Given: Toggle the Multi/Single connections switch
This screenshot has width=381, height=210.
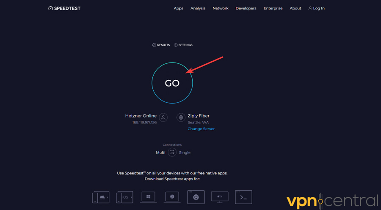Looking at the screenshot, I should [172, 152].
